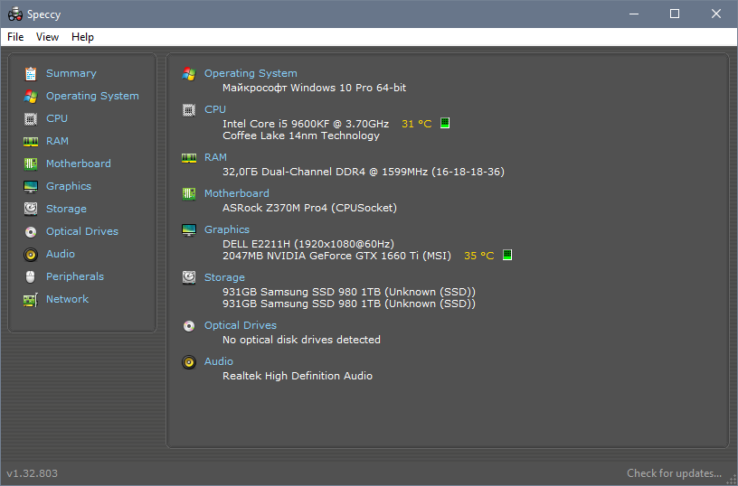Click the CPU chip icon in main panel
738x486 pixels.
(189, 110)
